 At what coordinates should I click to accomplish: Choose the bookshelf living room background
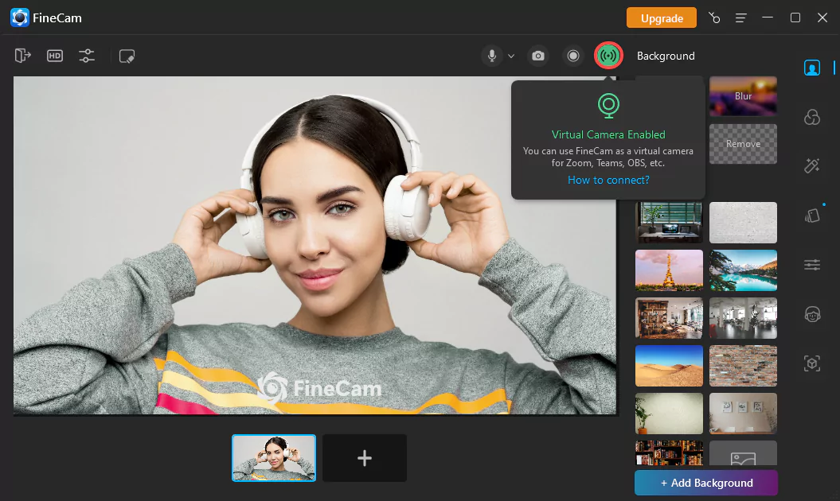[669, 318]
